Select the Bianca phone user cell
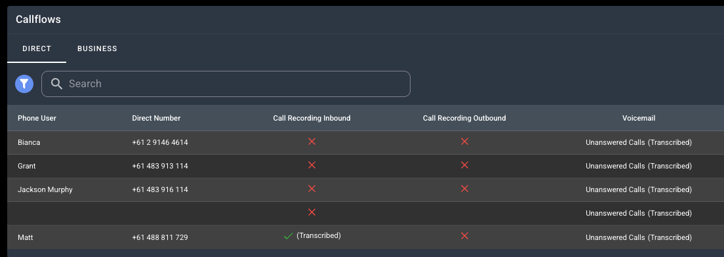 point(29,142)
